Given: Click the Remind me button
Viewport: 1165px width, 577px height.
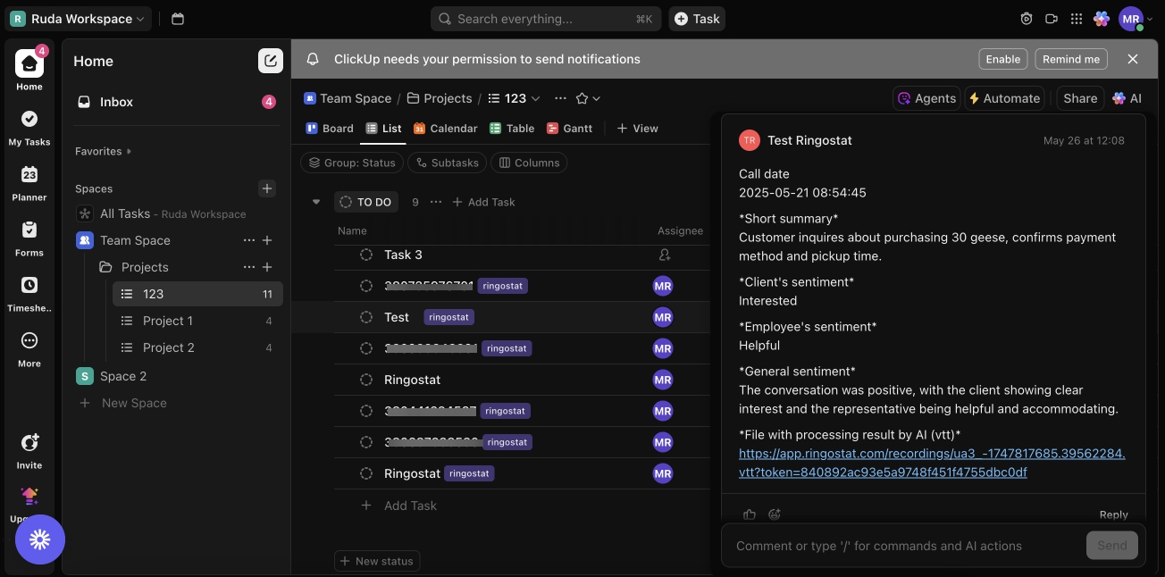Looking at the screenshot, I should coord(1071,59).
